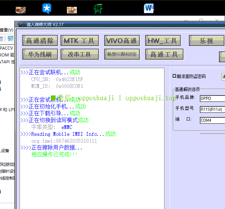
Task: Open the MTK 工具 button
Action: [80, 41]
